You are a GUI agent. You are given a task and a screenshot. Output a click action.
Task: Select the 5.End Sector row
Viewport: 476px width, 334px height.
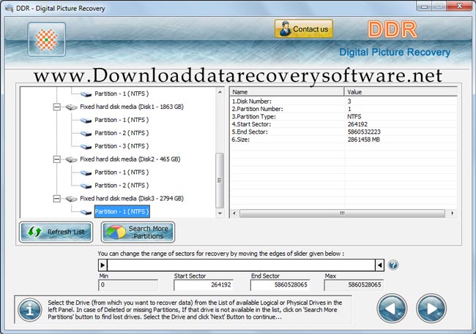coord(343,132)
